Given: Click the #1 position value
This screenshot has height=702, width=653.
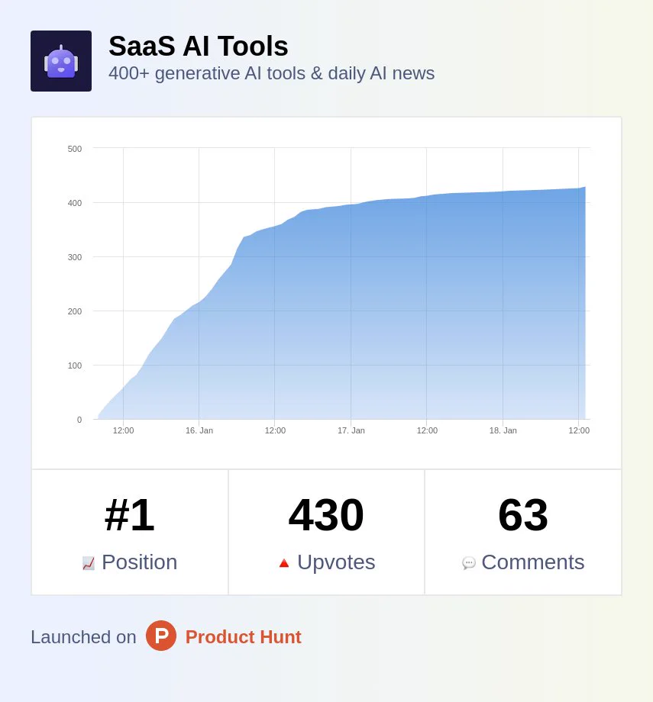Looking at the screenshot, I should coord(130,515).
